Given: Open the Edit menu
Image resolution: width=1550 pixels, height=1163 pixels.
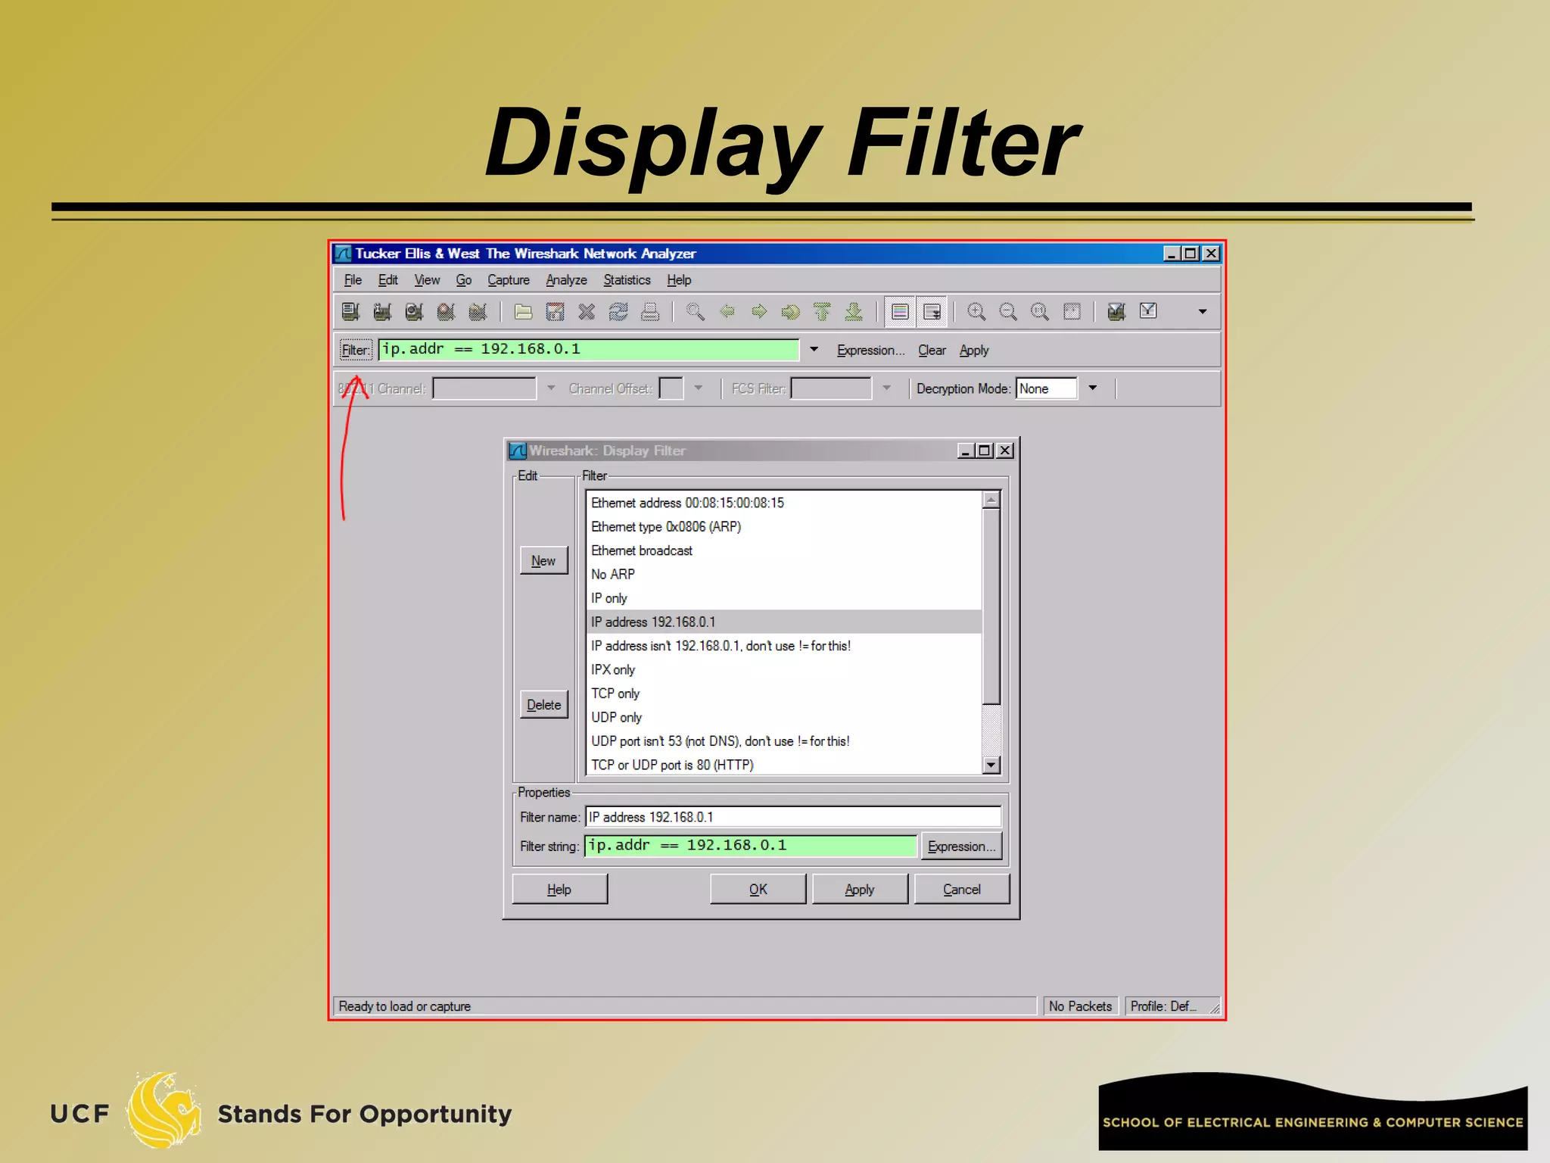Looking at the screenshot, I should tap(388, 279).
